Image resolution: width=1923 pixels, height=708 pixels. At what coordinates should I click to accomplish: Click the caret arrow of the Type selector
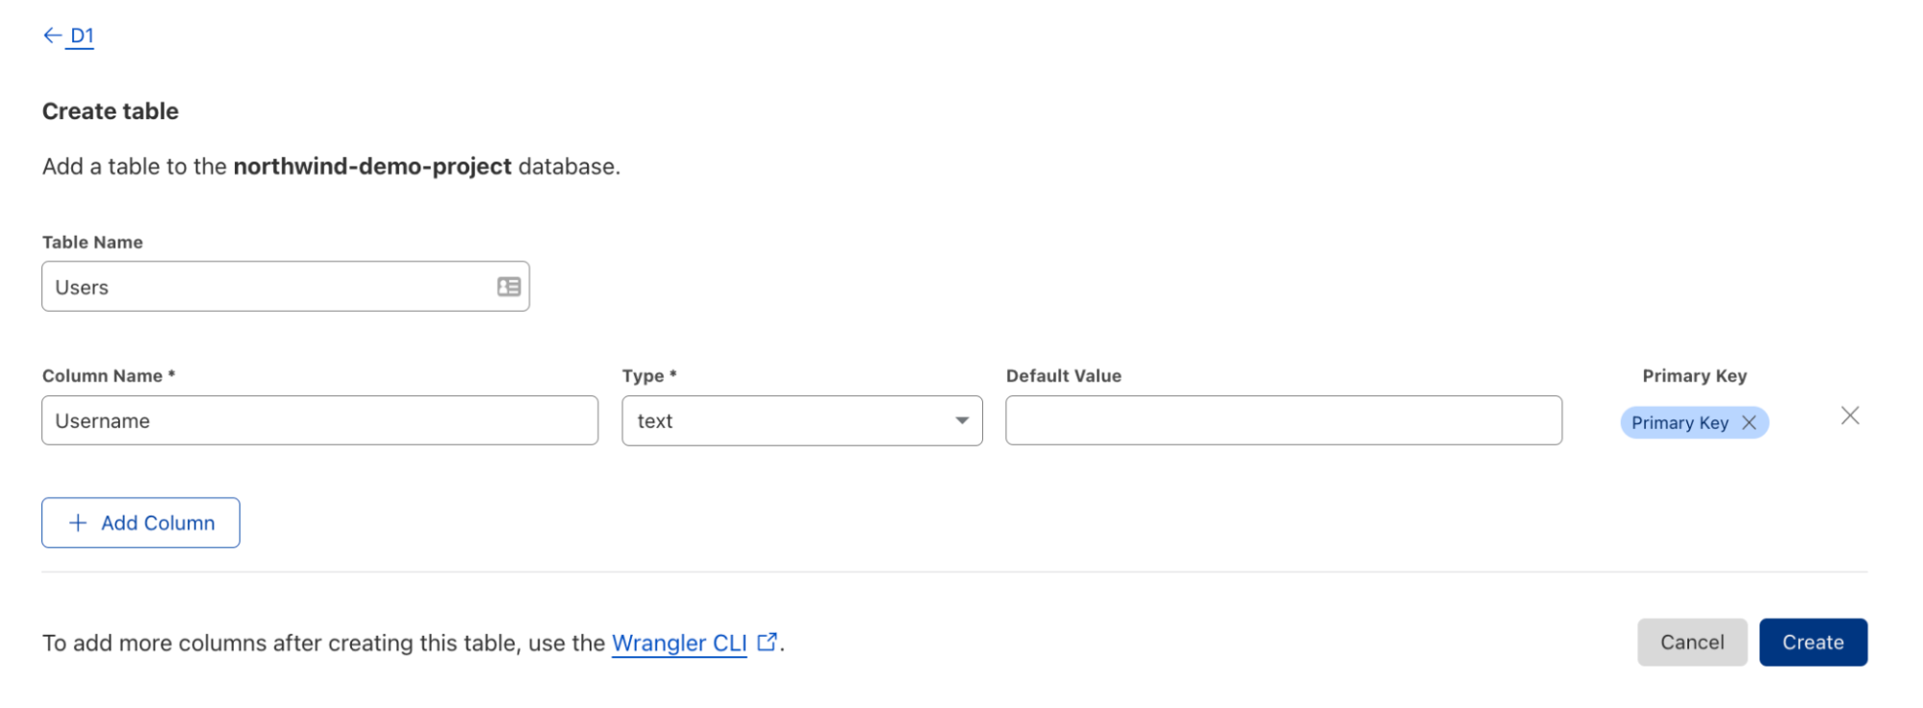pyautogui.click(x=961, y=420)
